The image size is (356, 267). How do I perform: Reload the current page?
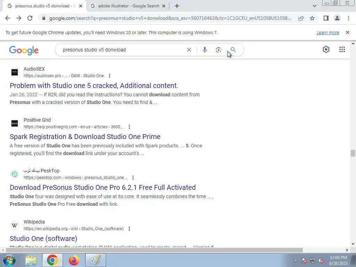(30, 18)
